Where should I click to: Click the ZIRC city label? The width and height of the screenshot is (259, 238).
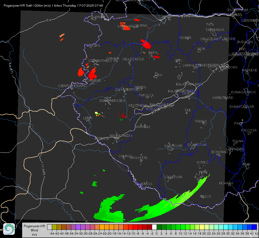coord(179,61)
